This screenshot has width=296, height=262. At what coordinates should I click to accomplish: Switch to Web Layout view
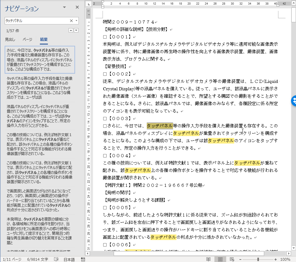pos(232,259)
